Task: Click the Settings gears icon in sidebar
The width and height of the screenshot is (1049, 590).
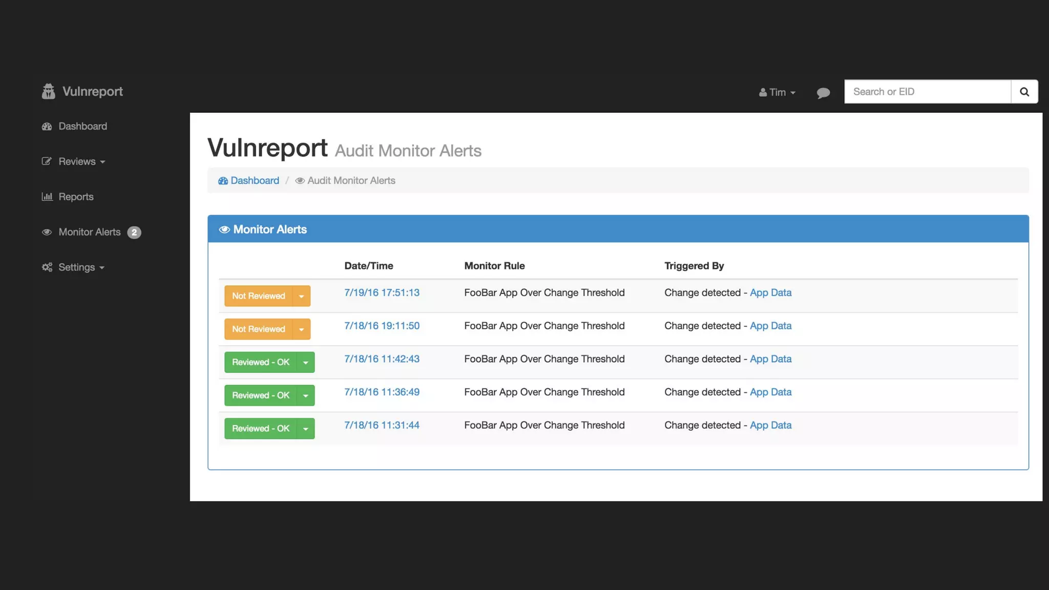Action: click(47, 267)
